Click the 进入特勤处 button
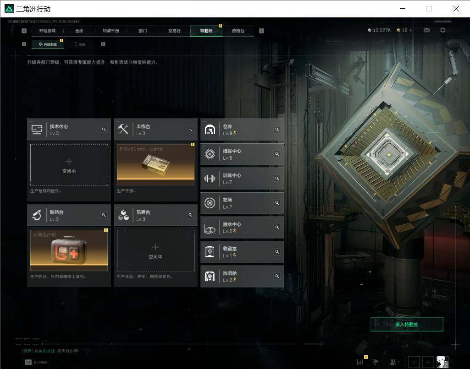This screenshot has width=470, height=369. tap(407, 325)
